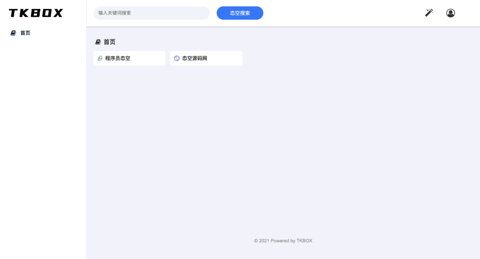Open the 态空源码网 link card
Viewport: 480px width, 259px height.
(206, 58)
